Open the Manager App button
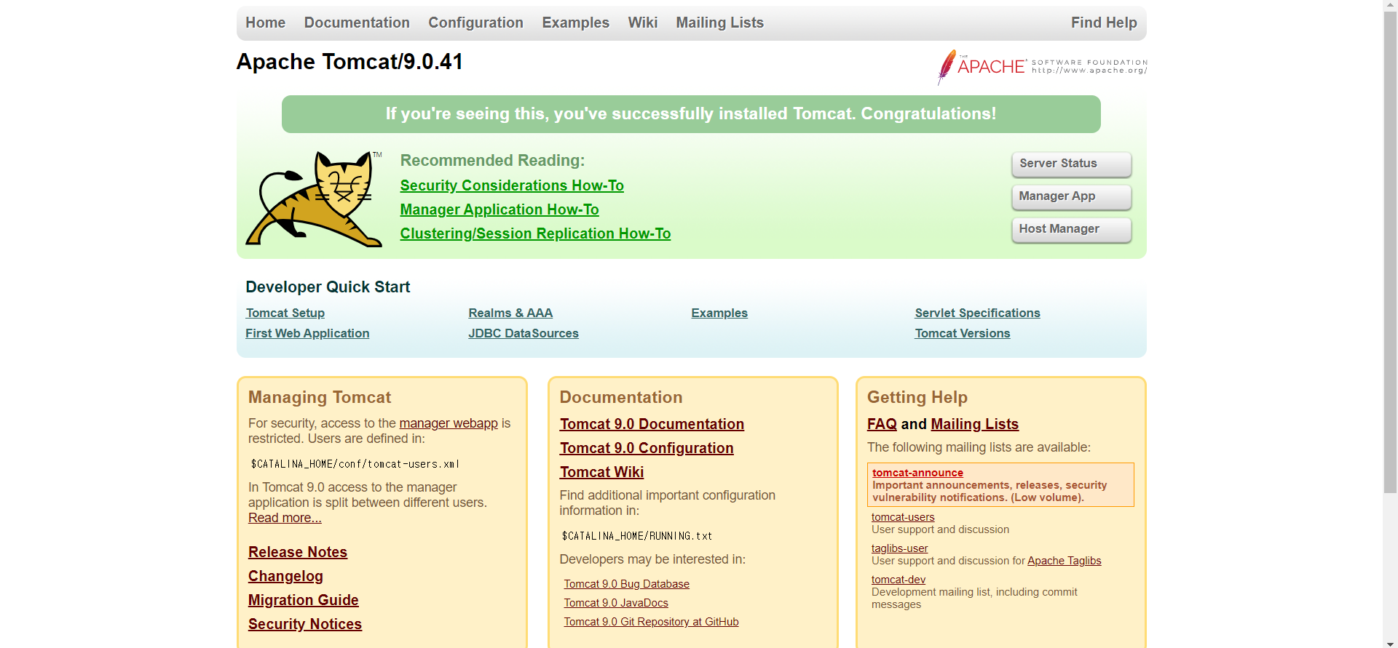This screenshot has height=648, width=1398. (x=1071, y=196)
